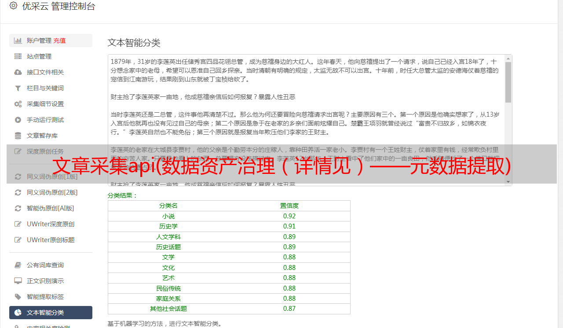This screenshot has width=563, height=328.
Task: Click the text area's scroll-up arrow
Action: (x=508, y=58)
